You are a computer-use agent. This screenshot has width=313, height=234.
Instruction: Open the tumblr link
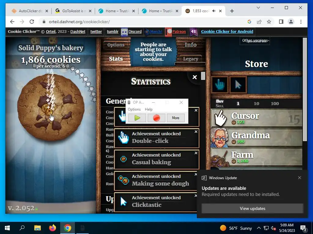[112, 32]
